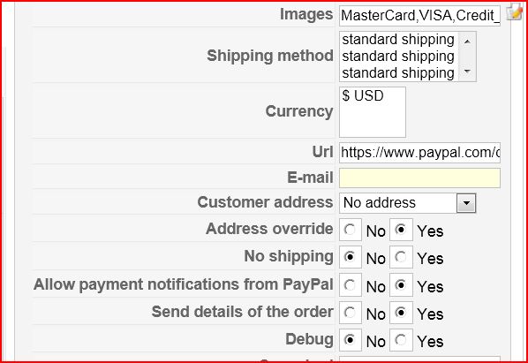Image resolution: width=528 pixels, height=363 pixels.
Task: Choose Yes for No shipping
Action: click(401, 257)
